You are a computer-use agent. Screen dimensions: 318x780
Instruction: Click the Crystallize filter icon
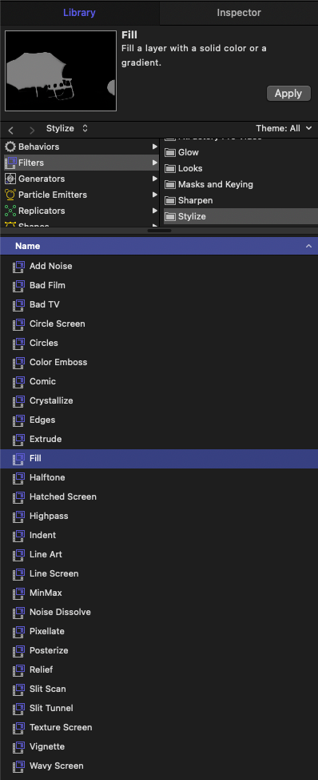click(19, 400)
